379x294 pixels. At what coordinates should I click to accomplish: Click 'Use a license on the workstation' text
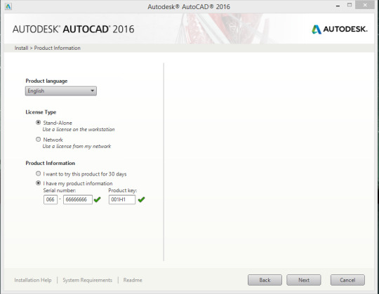[x=79, y=129]
